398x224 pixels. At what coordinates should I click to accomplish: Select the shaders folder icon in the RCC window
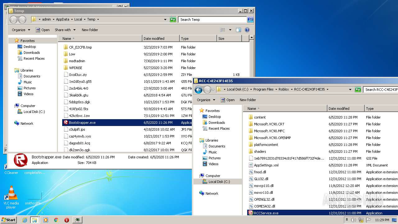251,152
